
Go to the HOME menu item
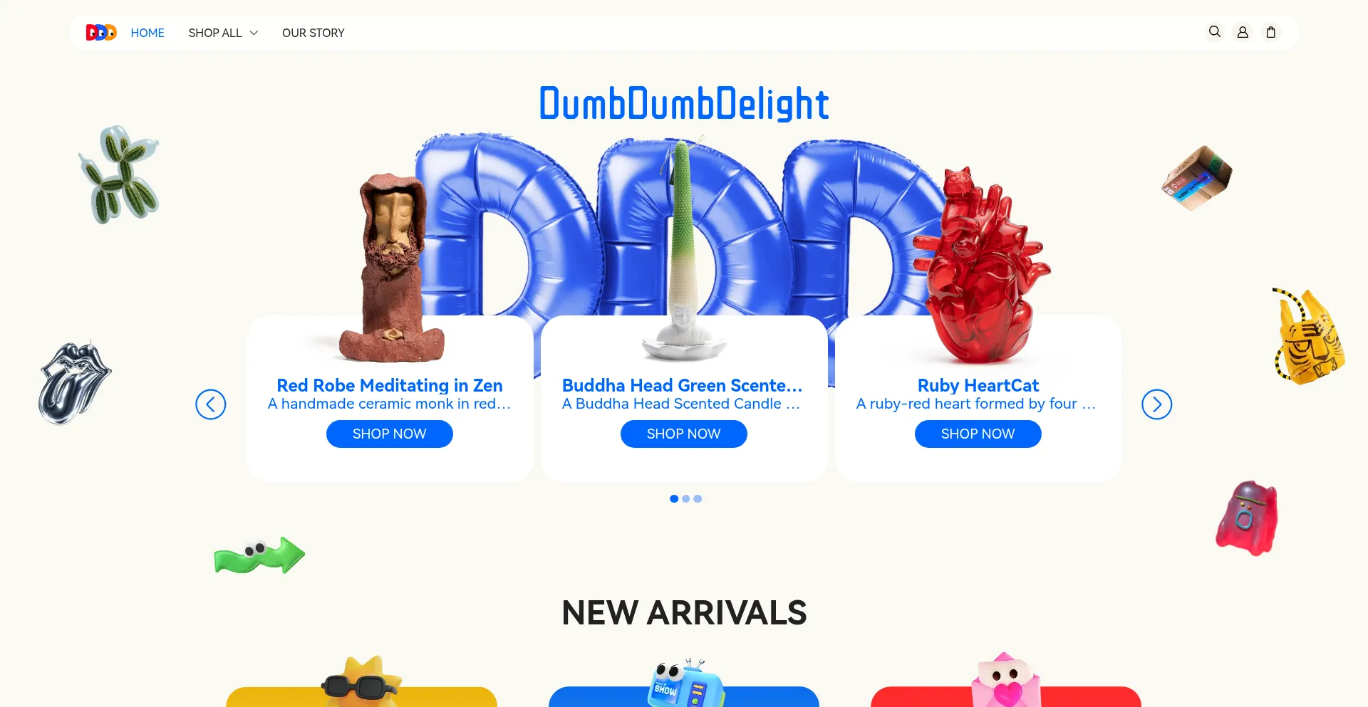(147, 33)
